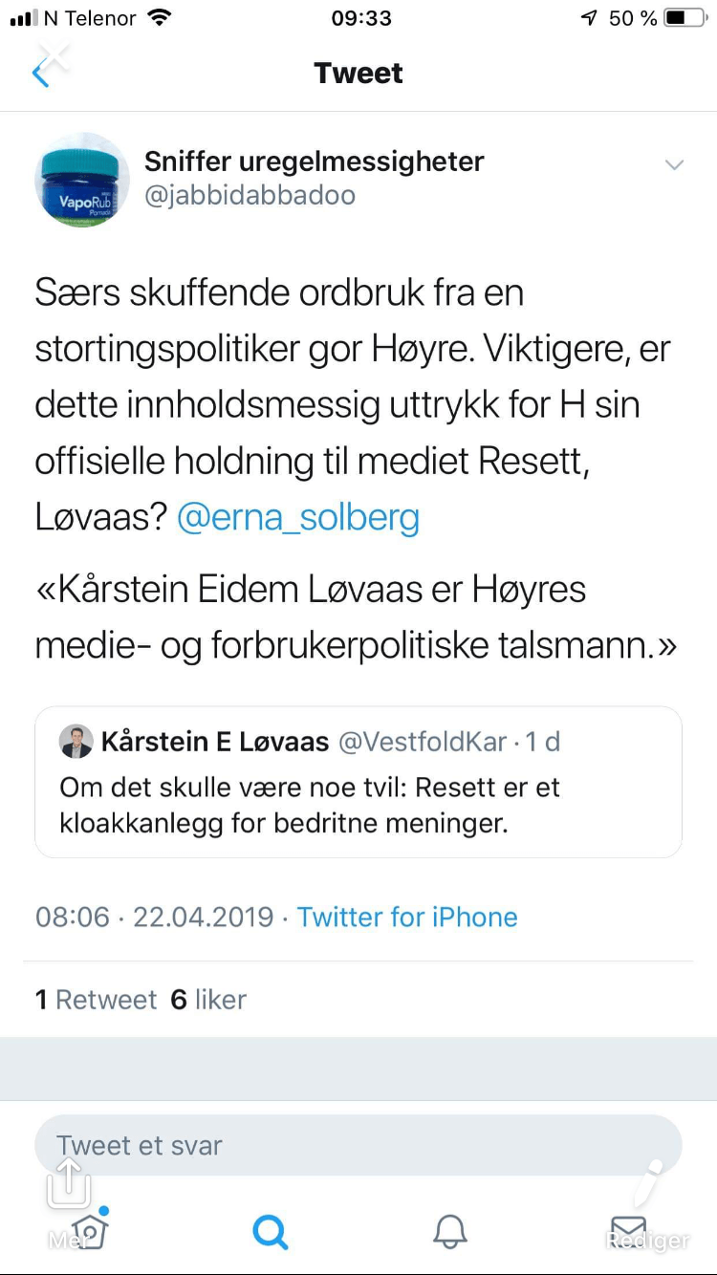View the 6 liker list
The width and height of the screenshot is (717, 1275).
tap(208, 1000)
